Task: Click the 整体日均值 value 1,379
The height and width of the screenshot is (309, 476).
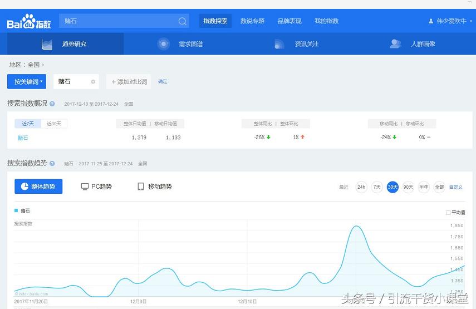Action: click(139, 138)
